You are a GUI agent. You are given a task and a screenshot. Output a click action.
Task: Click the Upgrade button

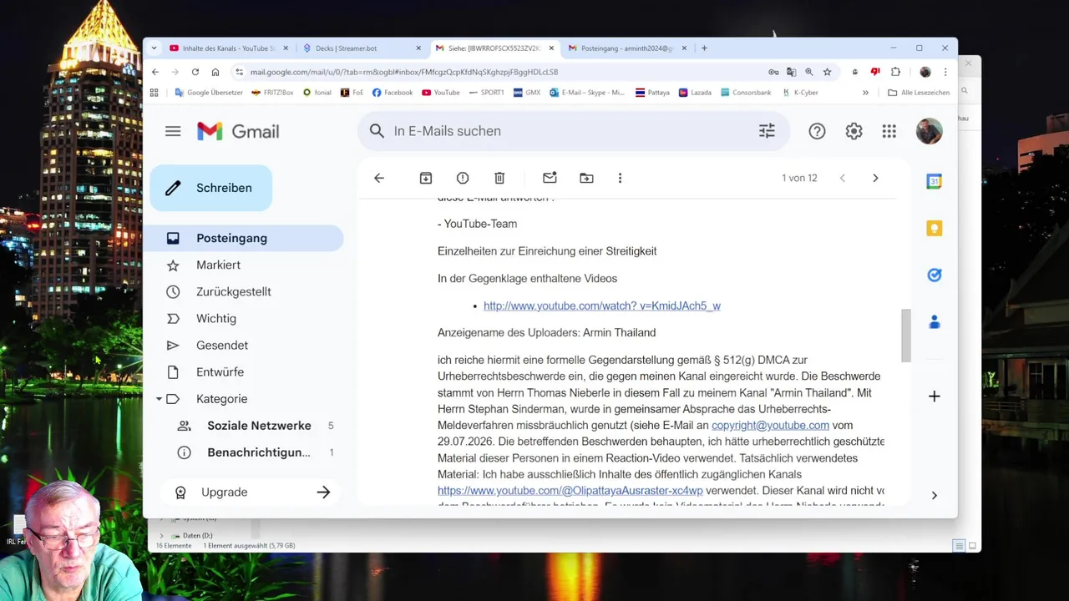[252, 492]
